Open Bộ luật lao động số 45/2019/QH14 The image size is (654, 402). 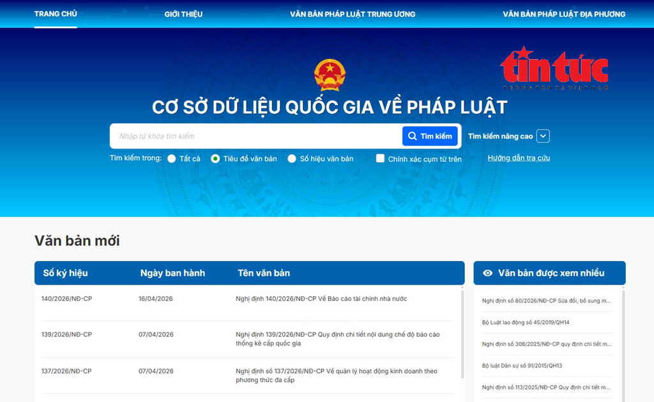tap(526, 322)
